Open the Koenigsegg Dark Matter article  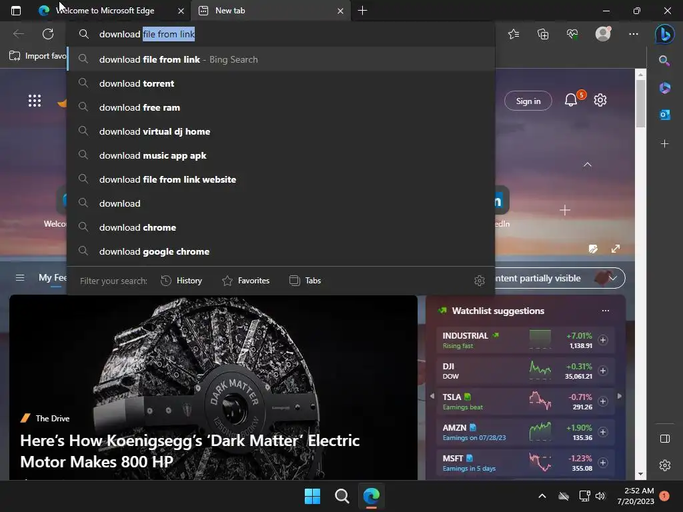point(213,387)
